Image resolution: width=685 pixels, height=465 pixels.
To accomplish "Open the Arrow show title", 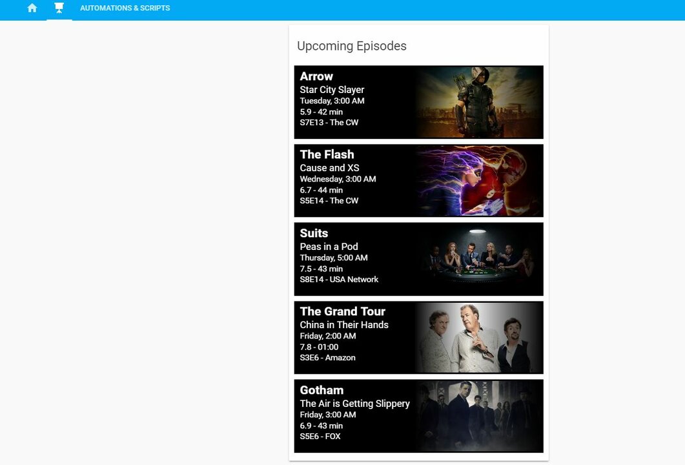I will click(316, 76).
